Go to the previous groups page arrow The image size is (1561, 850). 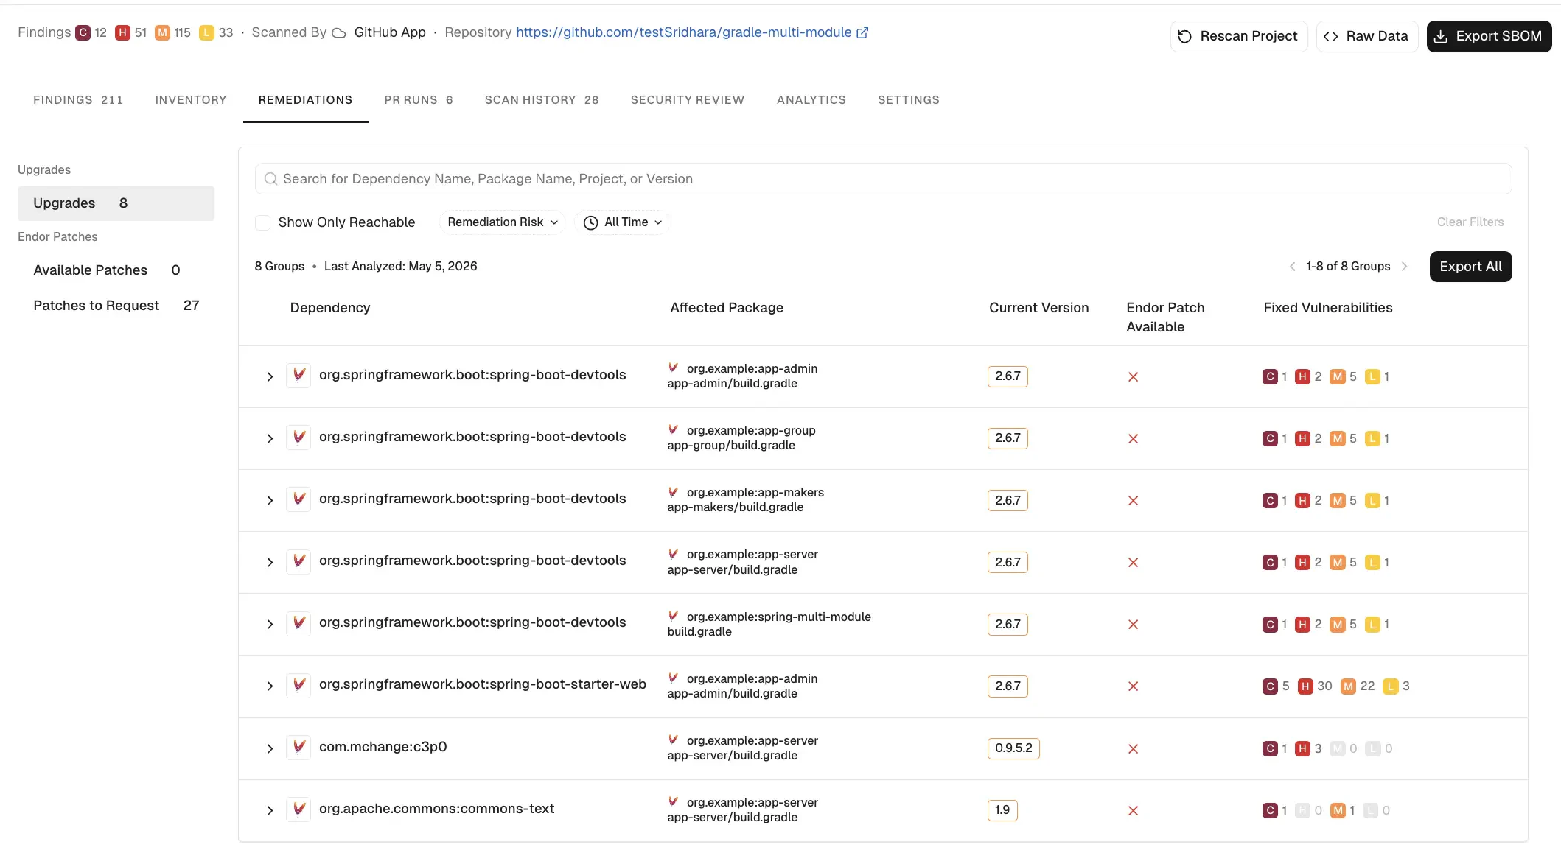click(1292, 267)
